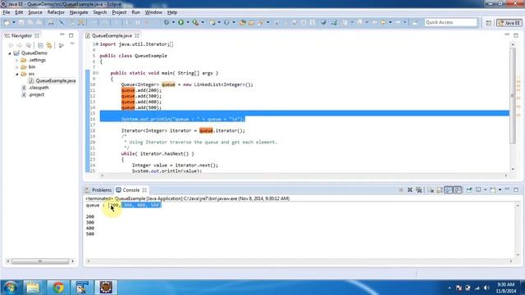Toggle Show Console When Standard Error Changes
The width and height of the screenshot is (525, 295).
click(458, 190)
